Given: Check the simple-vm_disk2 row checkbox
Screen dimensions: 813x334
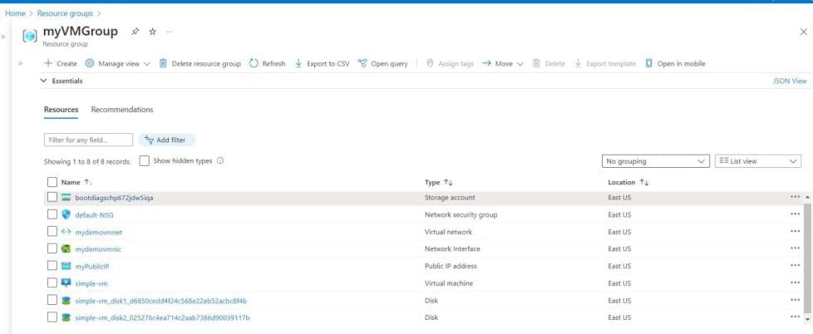Looking at the screenshot, I should coord(52,317).
